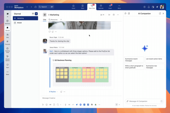Switch to the Chat tab
The image size is (170, 113).
(44, 20)
